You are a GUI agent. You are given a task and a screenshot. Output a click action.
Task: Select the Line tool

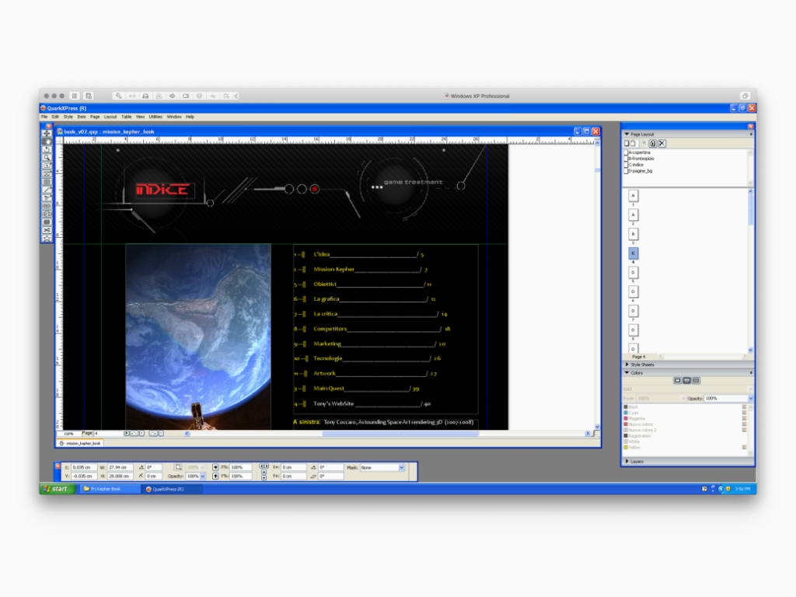tap(47, 190)
